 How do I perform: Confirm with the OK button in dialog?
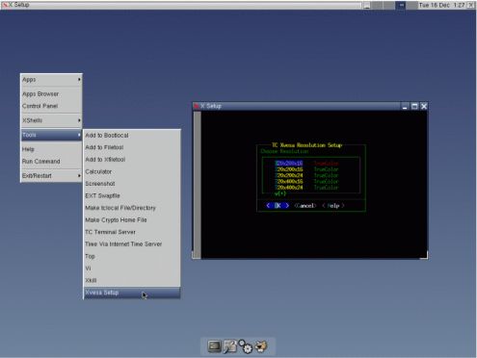(x=278, y=206)
